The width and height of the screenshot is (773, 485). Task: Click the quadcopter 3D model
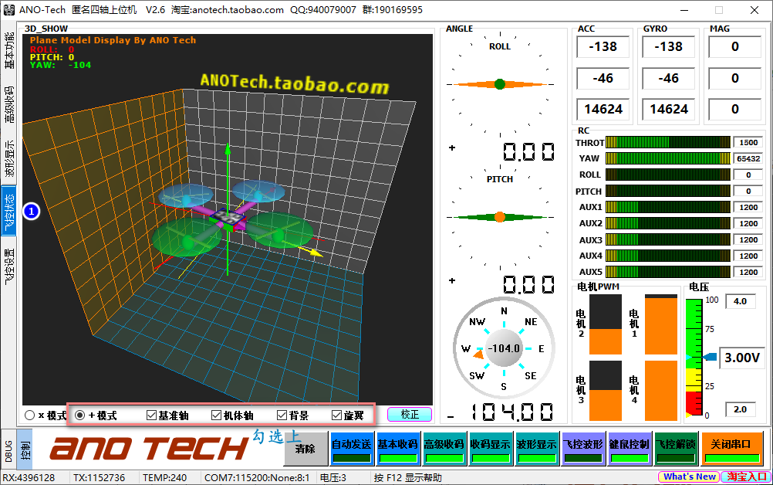[x=233, y=218]
